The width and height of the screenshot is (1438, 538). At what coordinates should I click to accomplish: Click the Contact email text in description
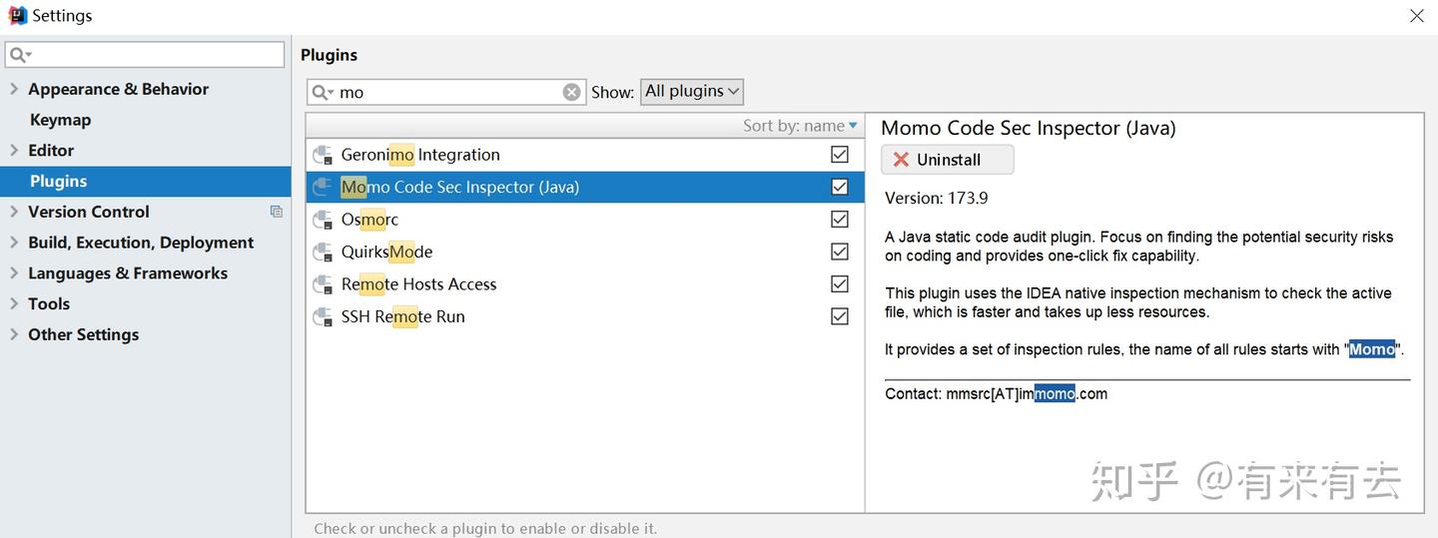[x=996, y=394]
